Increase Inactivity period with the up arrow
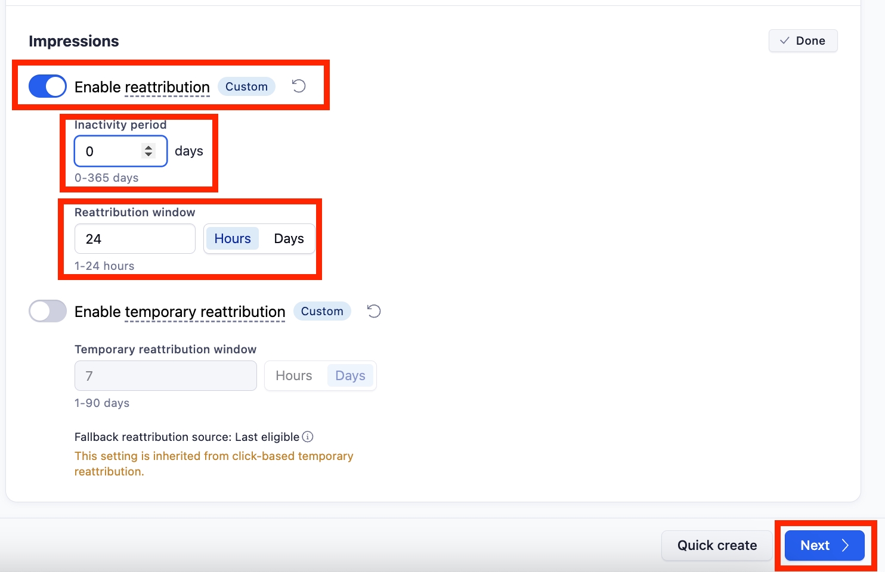 [148, 147]
